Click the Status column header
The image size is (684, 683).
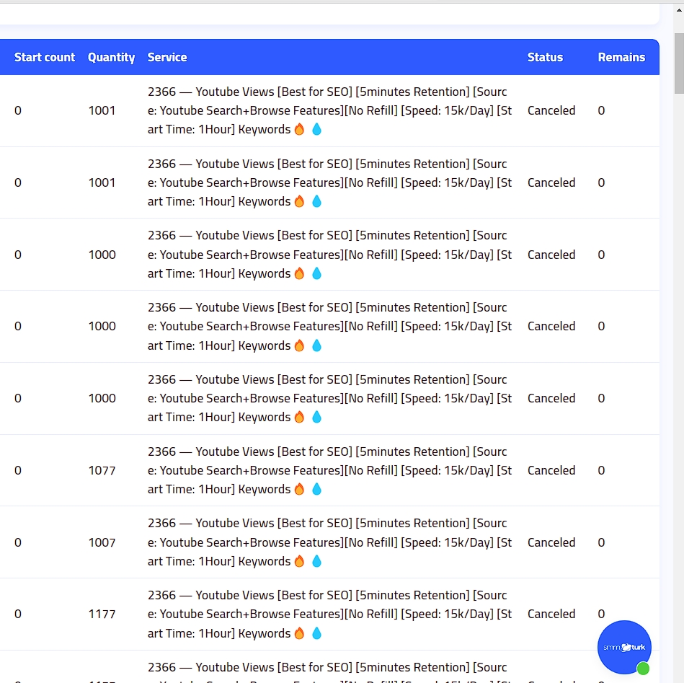[x=545, y=57]
